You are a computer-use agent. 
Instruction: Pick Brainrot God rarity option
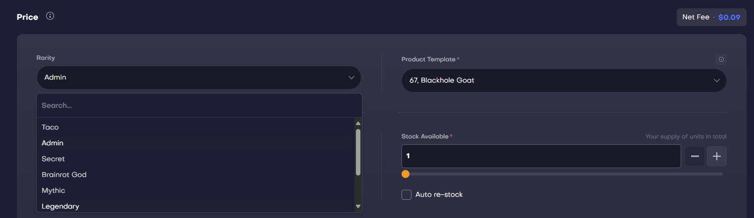[64, 174]
